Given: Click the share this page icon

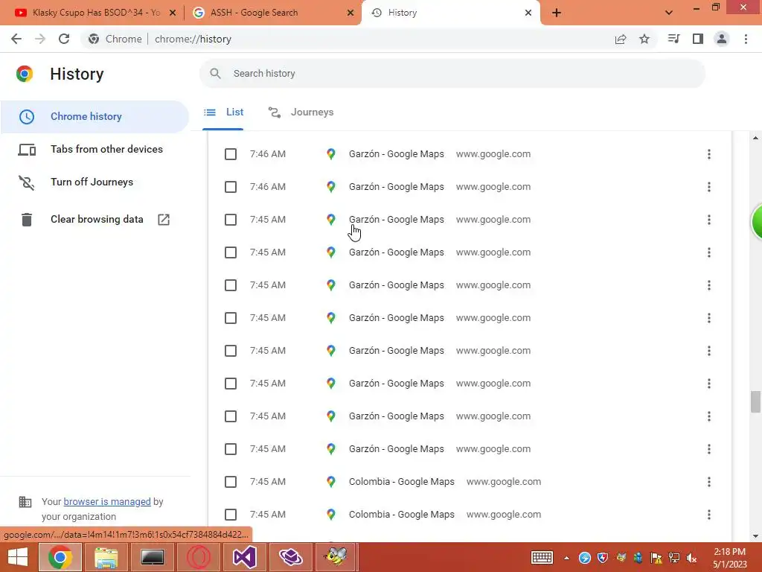Looking at the screenshot, I should (x=620, y=39).
